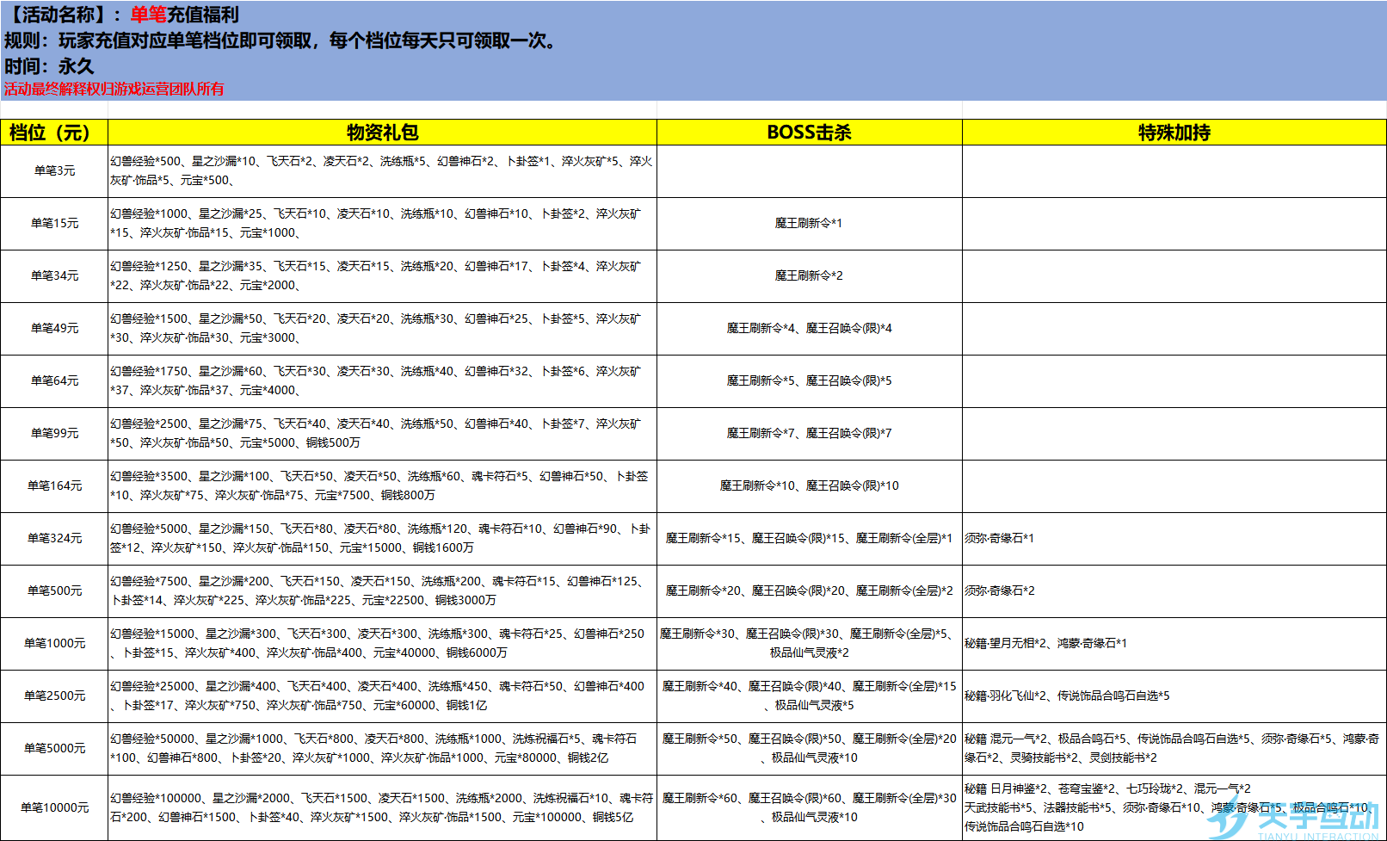Select the 魔王刷新令*60 BOSS cell
Viewport: 1387px width, 841px height.
click(809, 807)
